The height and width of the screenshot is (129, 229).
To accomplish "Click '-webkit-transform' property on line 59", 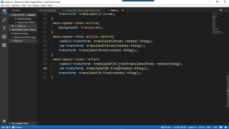I will (74, 64).
